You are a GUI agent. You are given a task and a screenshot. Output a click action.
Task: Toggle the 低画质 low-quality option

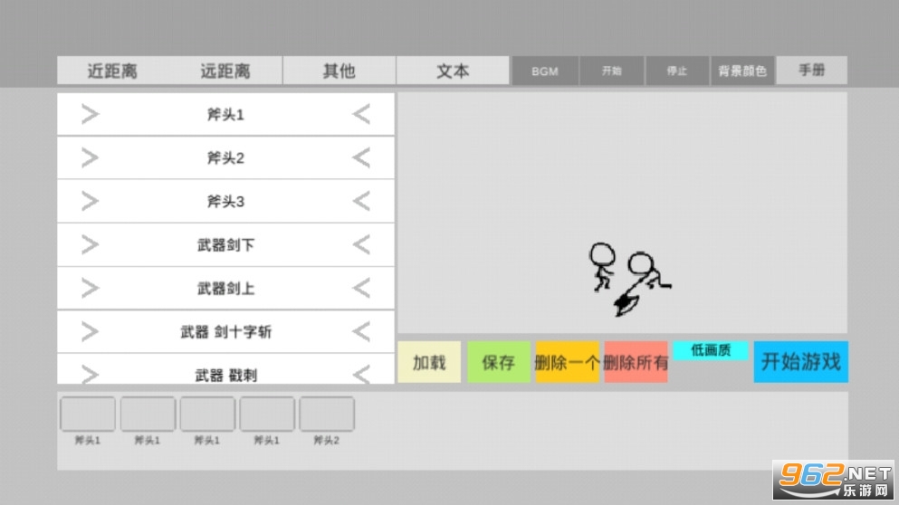coord(711,350)
